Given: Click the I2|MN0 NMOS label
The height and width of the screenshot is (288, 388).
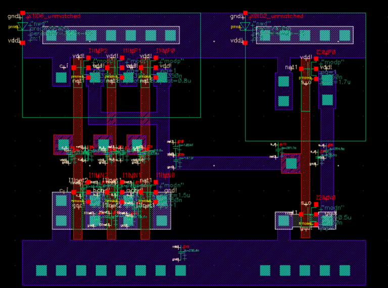Looking at the screenshot, I should pyautogui.click(x=326, y=198).
